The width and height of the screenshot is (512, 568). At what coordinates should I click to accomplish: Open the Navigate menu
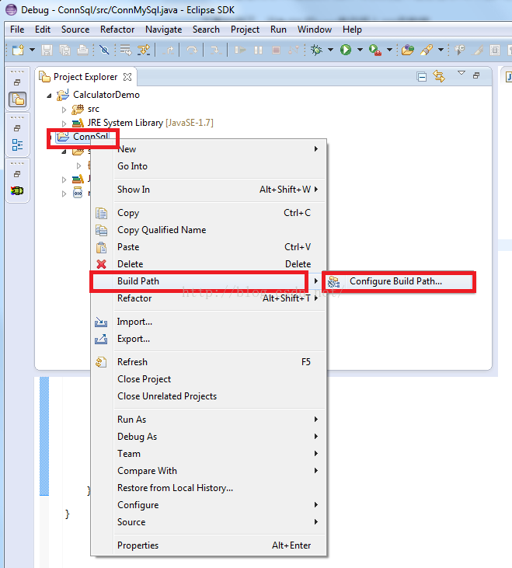coord(164,30)
